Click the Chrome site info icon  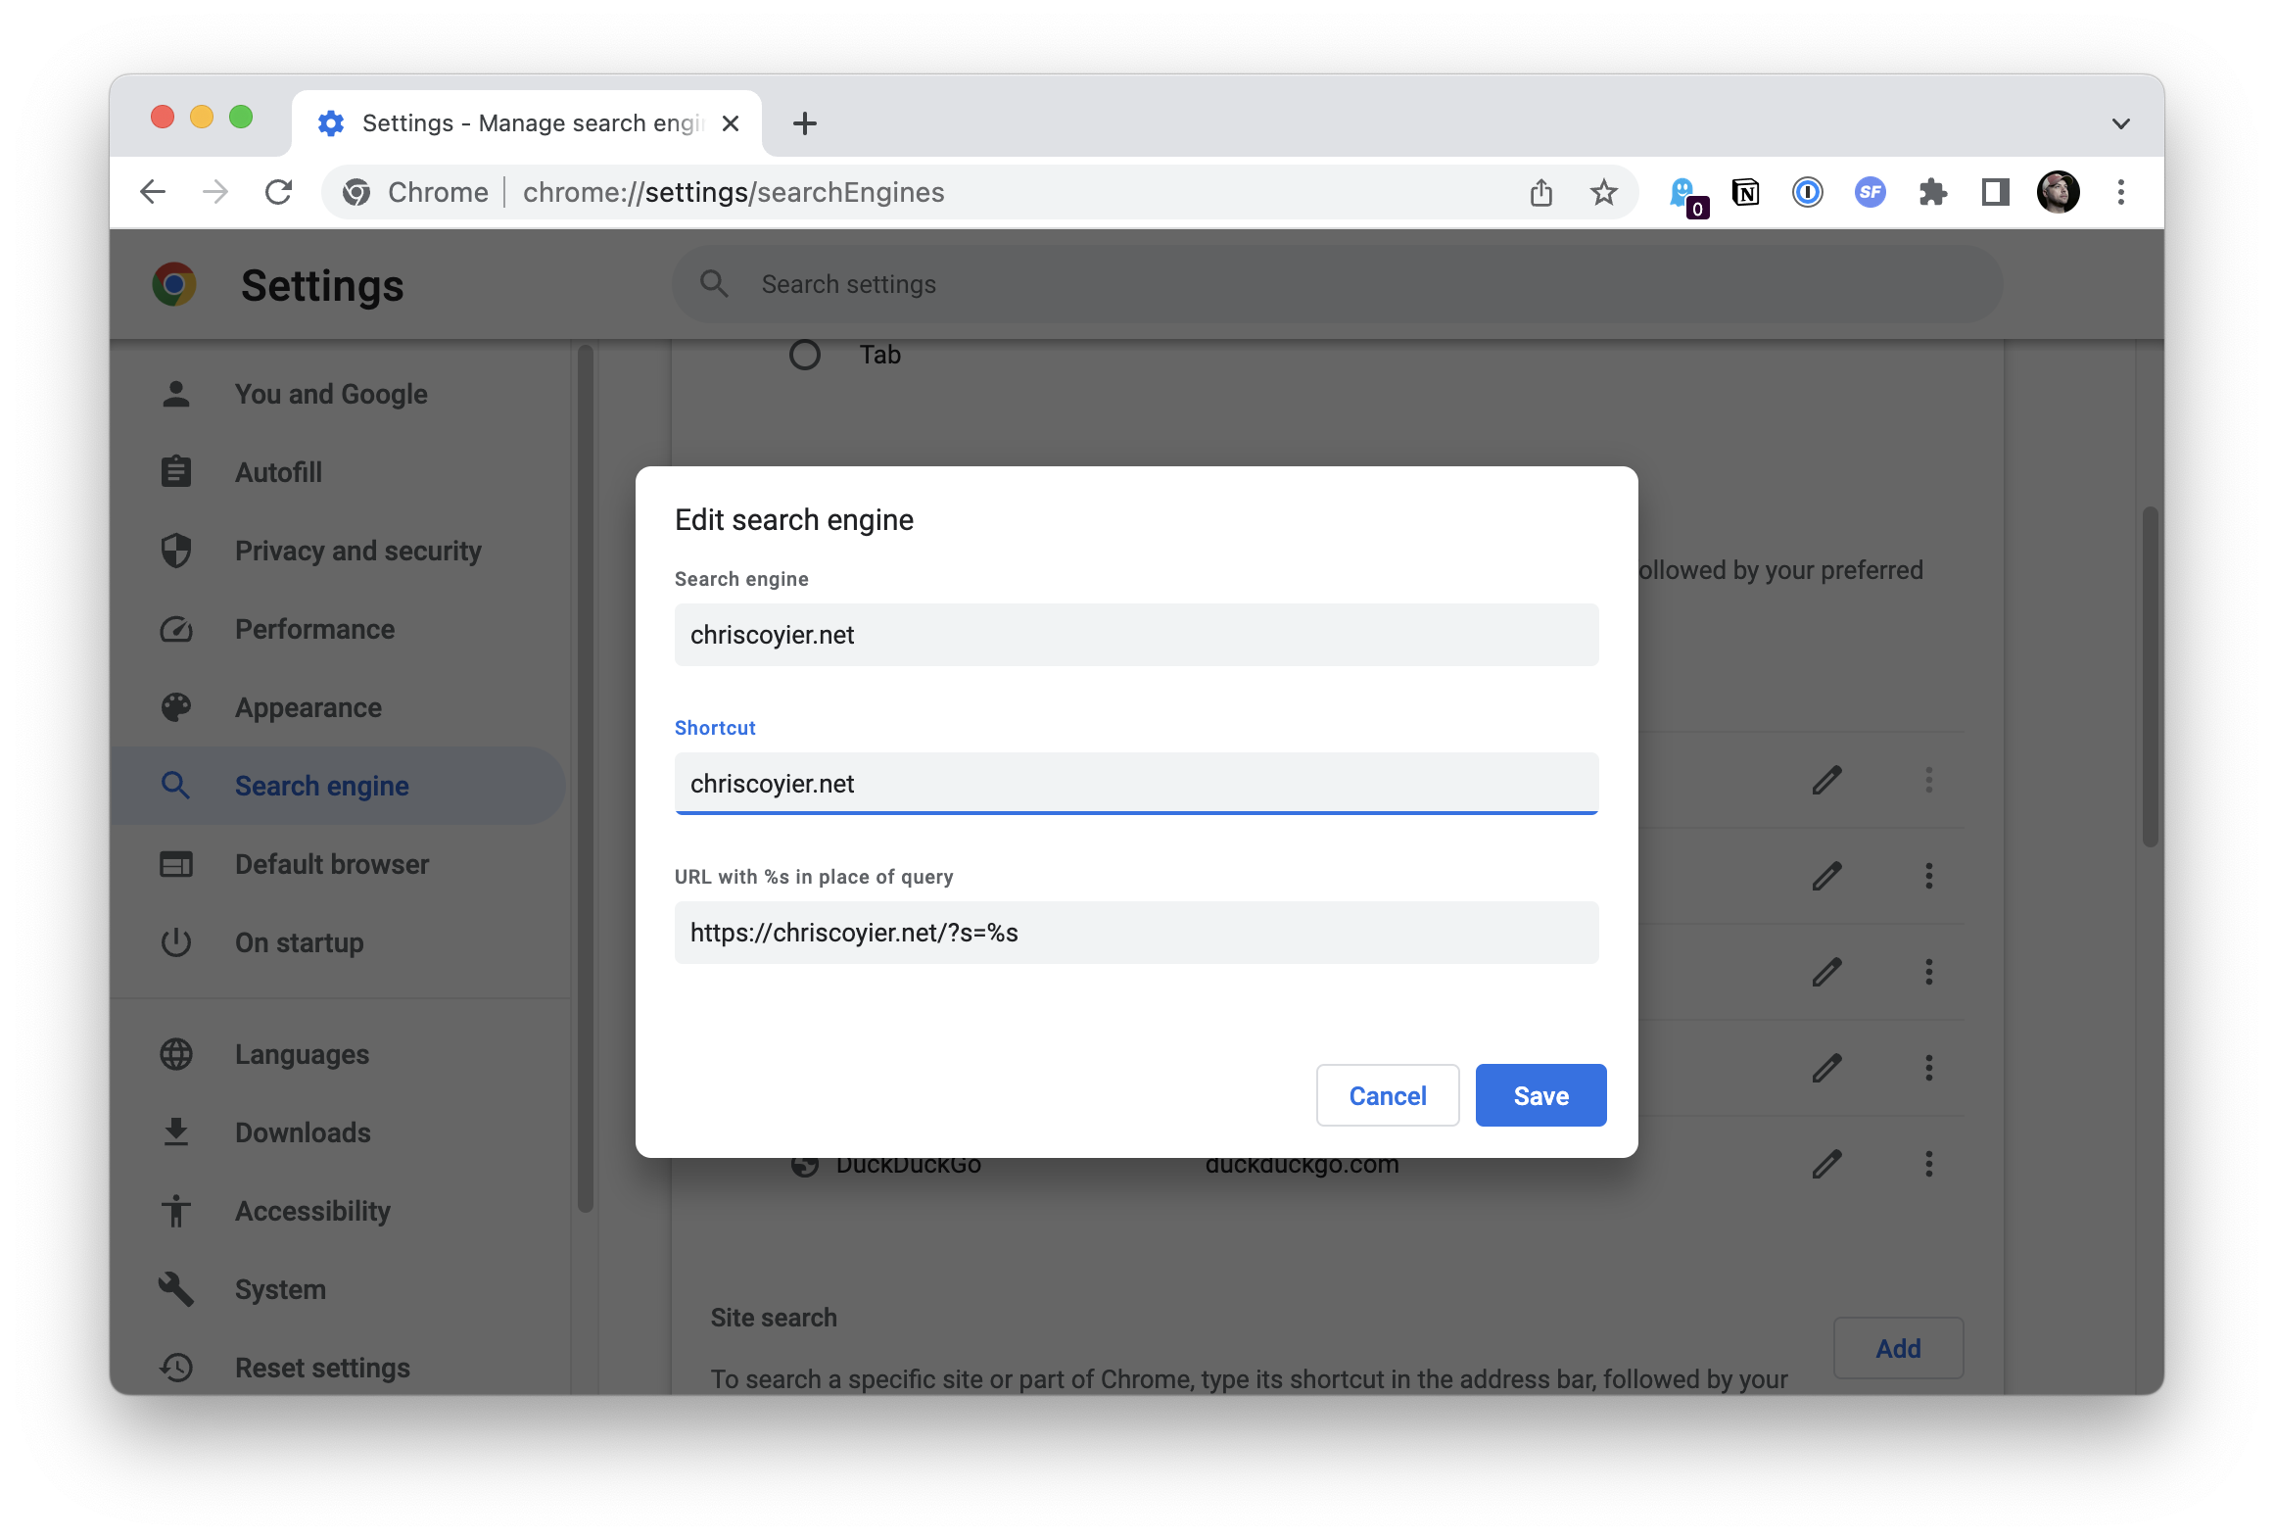pos(356,192)
